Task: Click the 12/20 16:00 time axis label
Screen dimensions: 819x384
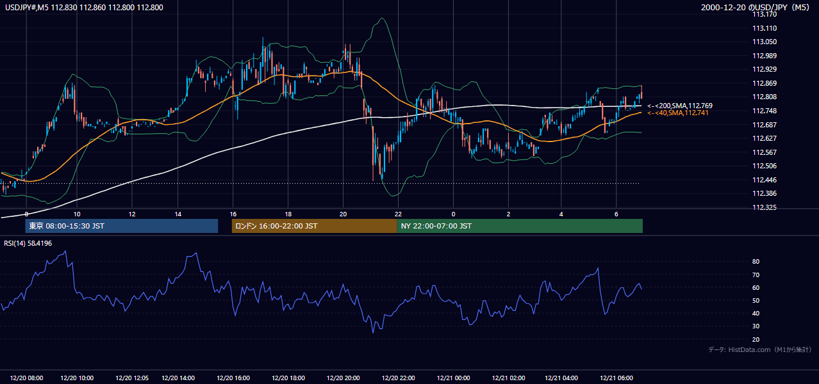Action: point(233,378)
